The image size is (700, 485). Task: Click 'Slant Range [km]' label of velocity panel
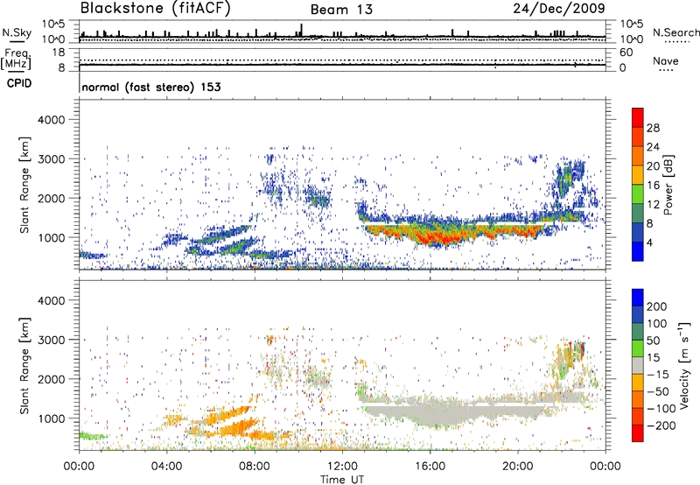(x=24, y=366)
